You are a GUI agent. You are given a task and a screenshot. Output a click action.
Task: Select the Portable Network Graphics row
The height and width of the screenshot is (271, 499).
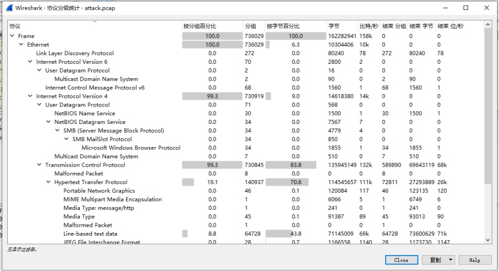(246, 190)
